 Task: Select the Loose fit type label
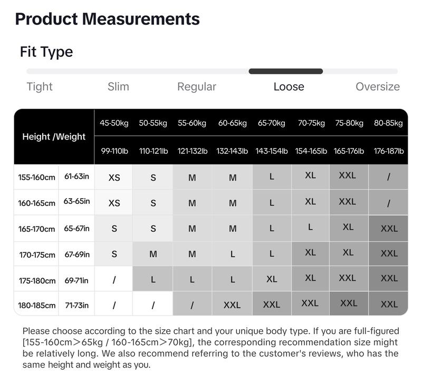coord(289,86)
